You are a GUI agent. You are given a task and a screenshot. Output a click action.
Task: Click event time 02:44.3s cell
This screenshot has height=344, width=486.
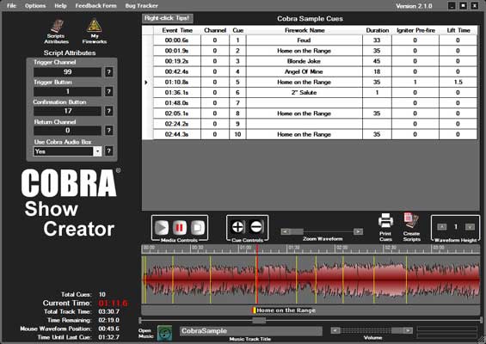point(177,134)
